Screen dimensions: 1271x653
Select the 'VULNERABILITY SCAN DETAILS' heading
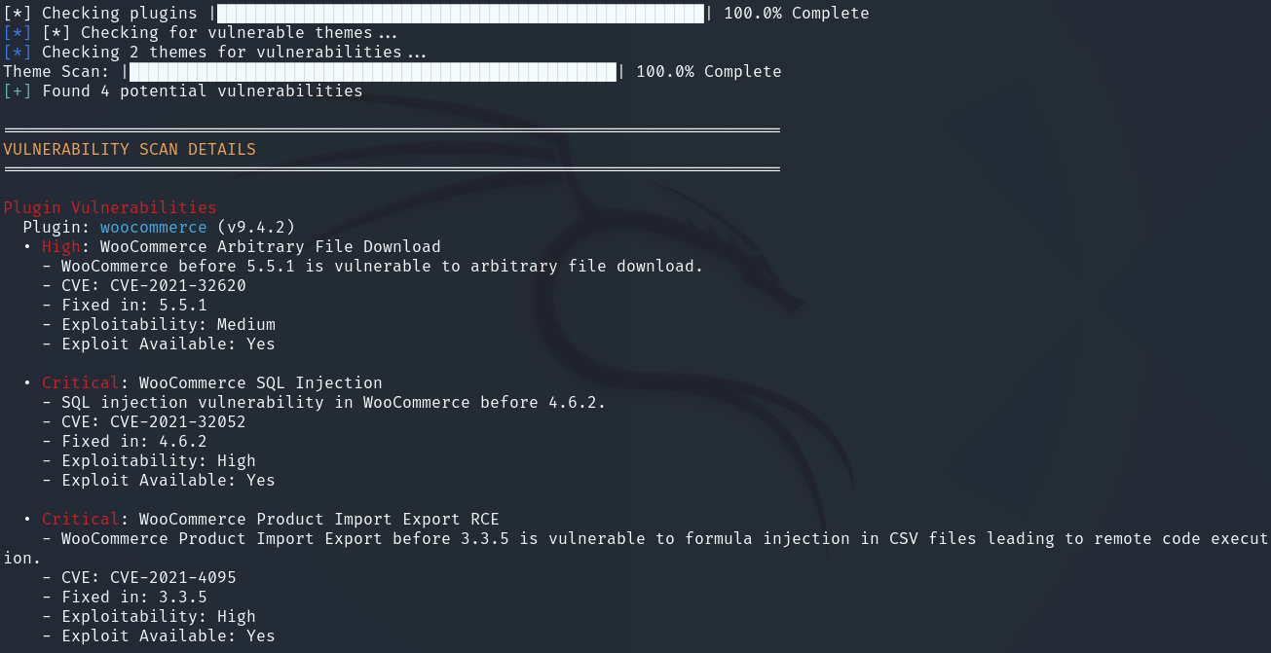(130, 150)
